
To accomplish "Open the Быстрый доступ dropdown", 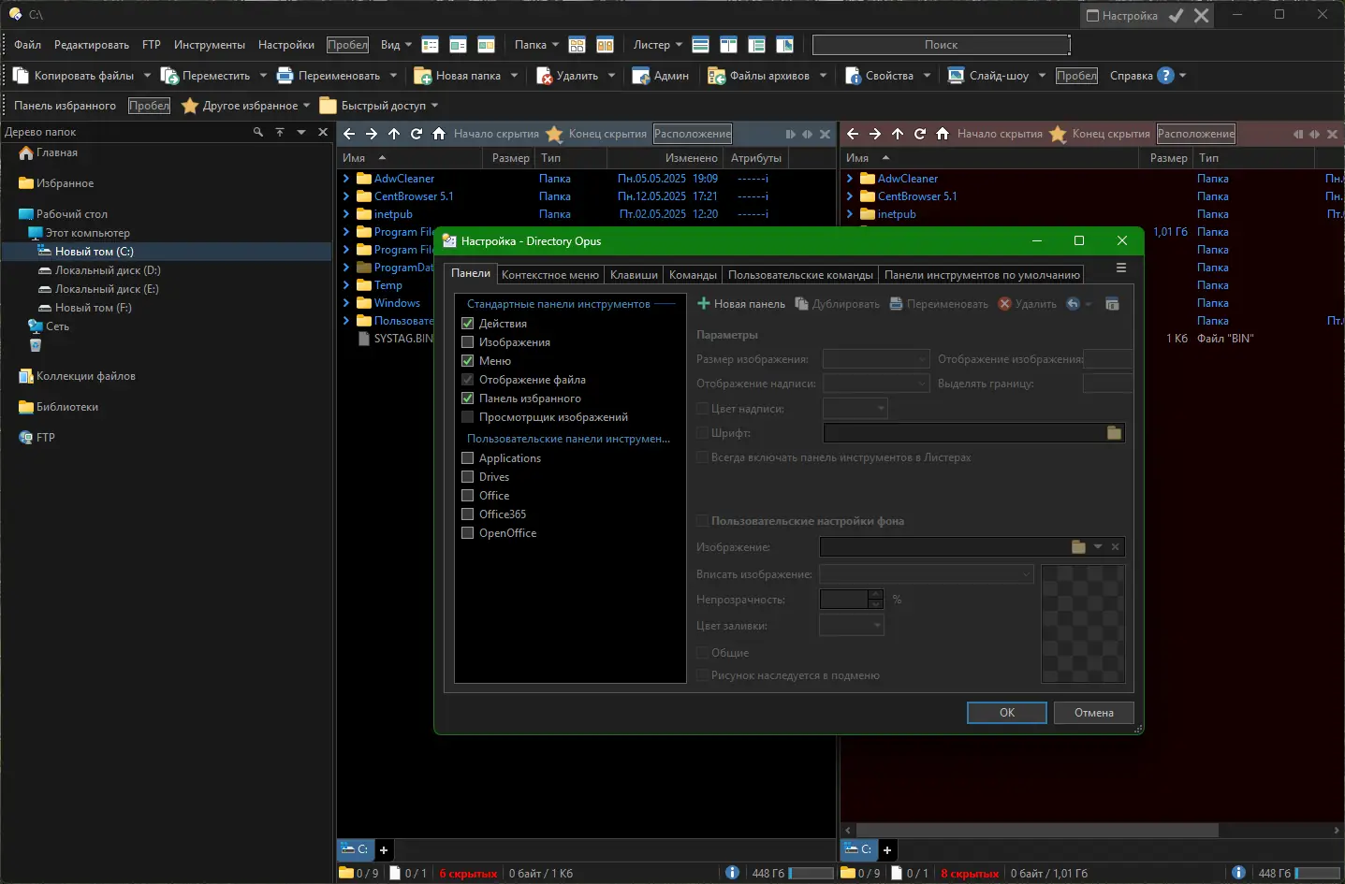I will coord(435,106).
